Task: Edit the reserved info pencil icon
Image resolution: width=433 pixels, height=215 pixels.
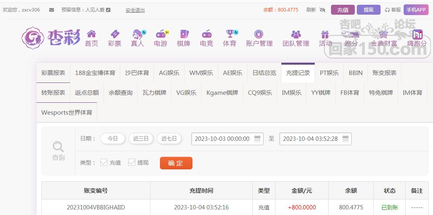Action: pyautogui.click(x=108, y=10)
